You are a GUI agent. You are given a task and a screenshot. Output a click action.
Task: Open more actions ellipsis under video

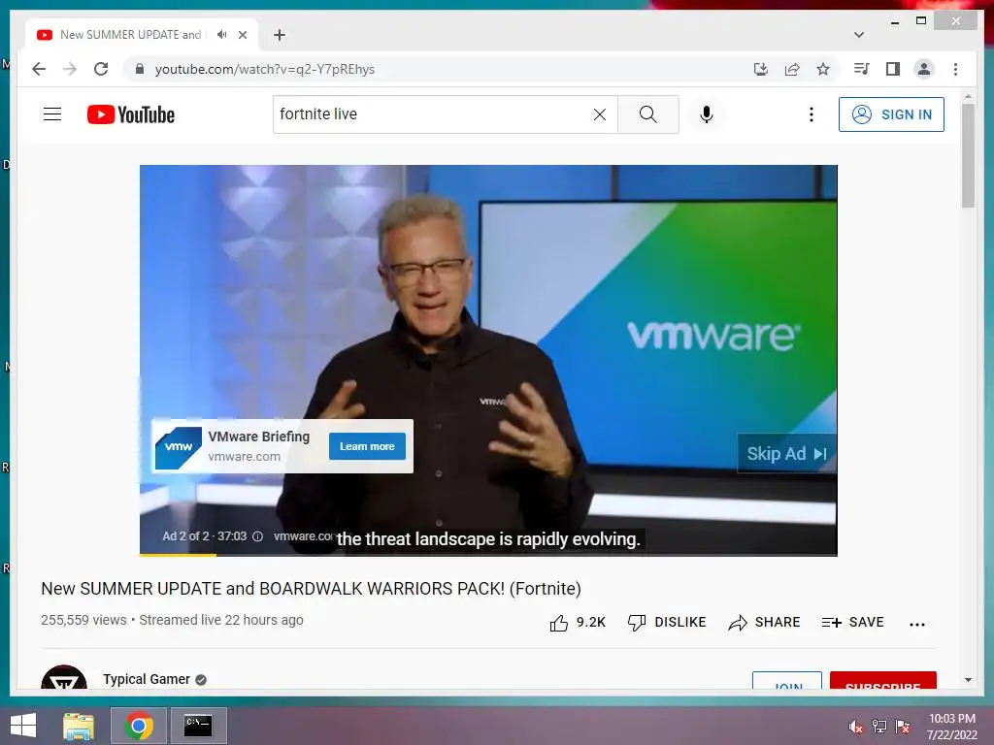916,624
